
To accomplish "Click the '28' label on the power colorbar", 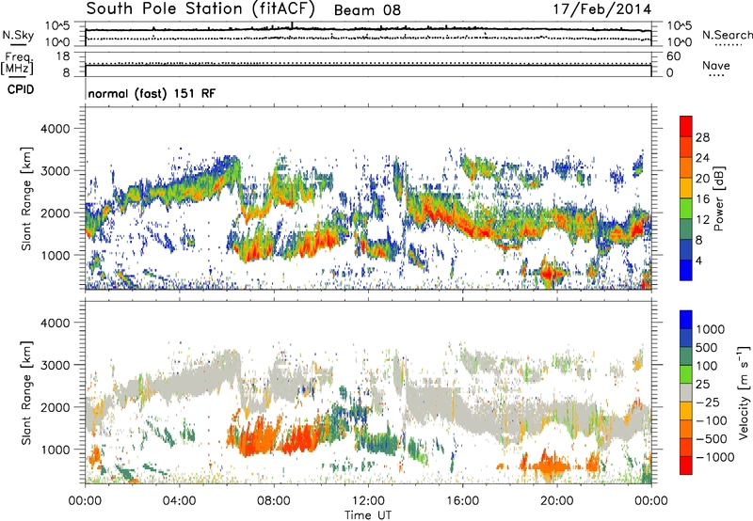I will tap(702, 137).
